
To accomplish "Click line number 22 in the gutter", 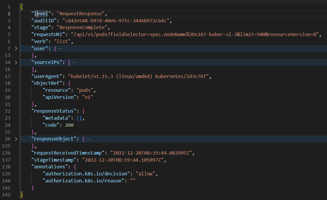I will [7, 111].
